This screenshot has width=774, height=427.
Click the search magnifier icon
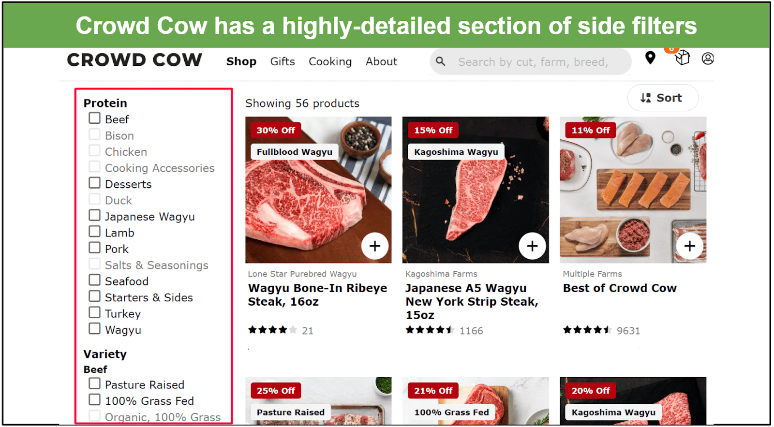441,61
